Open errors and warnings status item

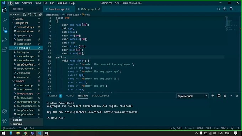pos(29,128)
